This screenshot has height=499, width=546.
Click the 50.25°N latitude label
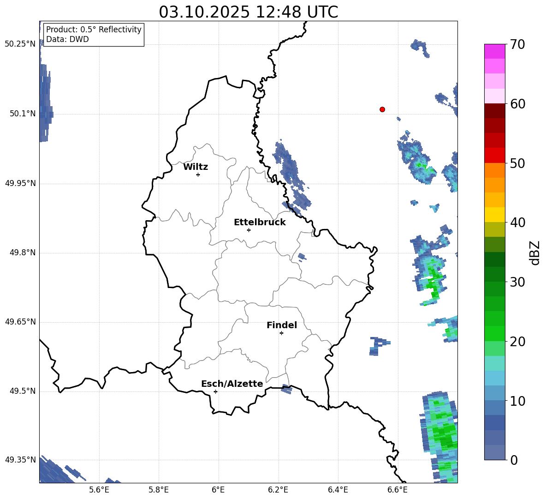[20, 44]
